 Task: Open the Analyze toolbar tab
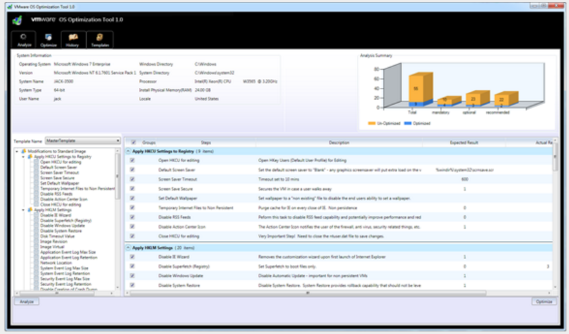click(x=24, y=39)
